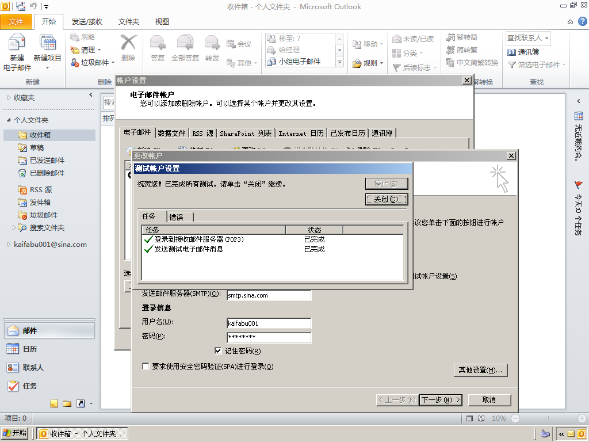Click the Clean Up (清理) icon
Screen dimensions: 589x442
75,49
